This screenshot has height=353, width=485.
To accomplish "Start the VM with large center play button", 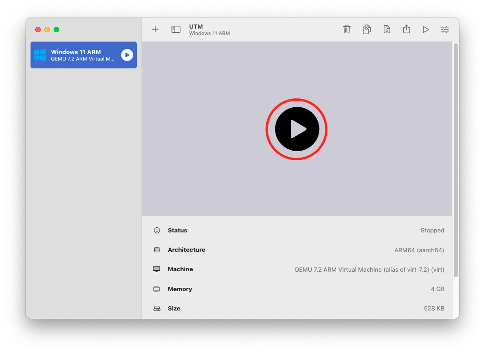I will point(297,129).
